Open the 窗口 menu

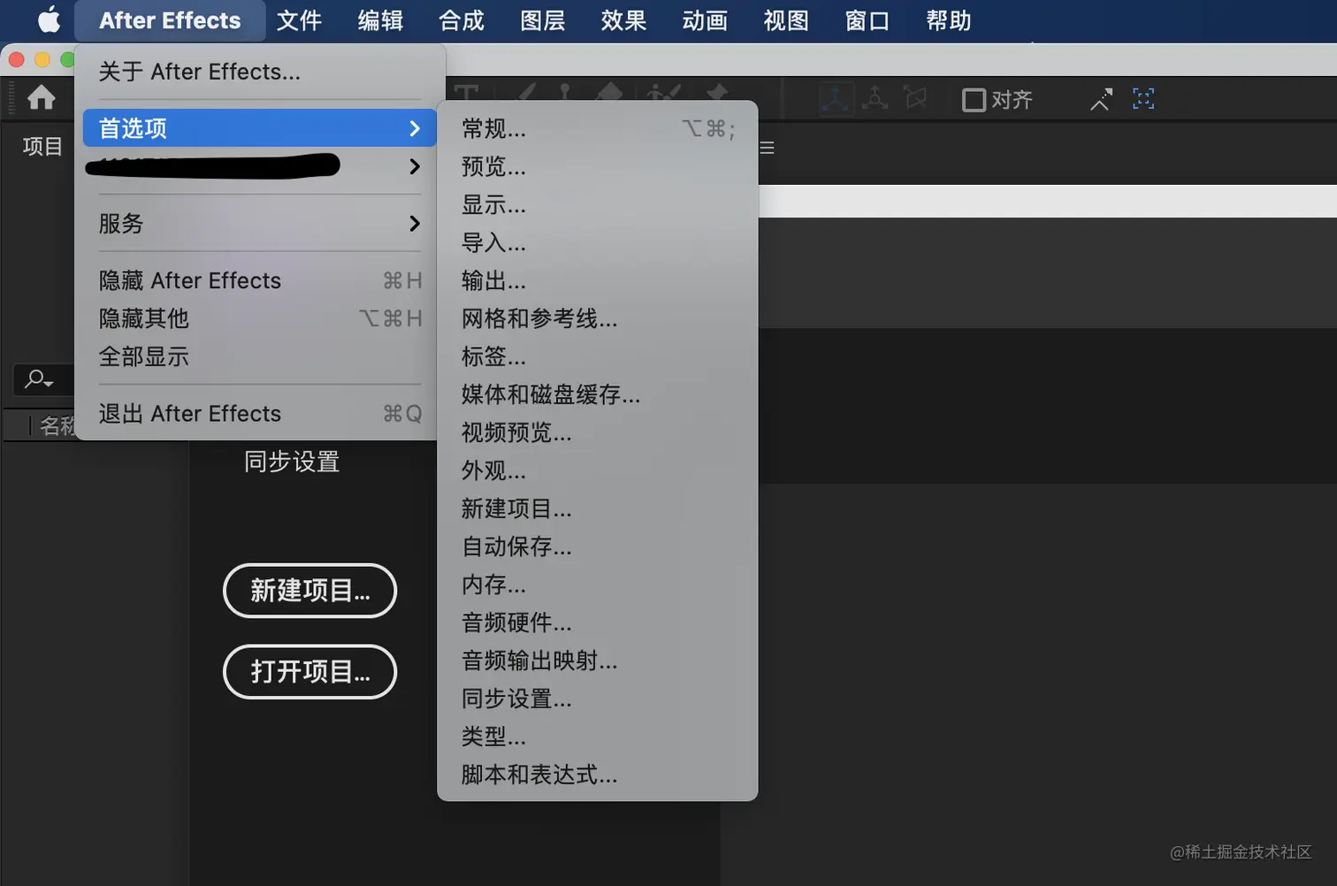867,20
